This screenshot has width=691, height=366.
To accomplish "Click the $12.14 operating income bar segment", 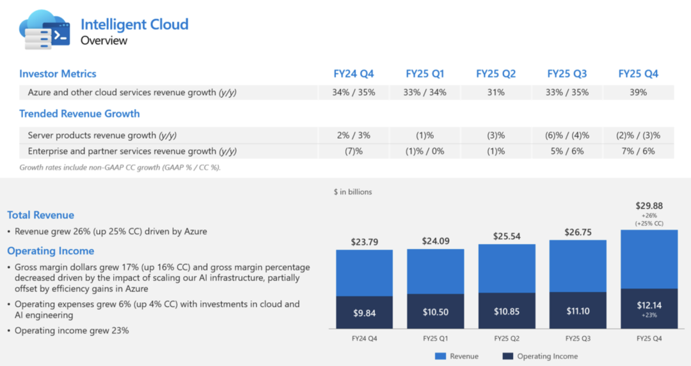I will pos(649,309).
